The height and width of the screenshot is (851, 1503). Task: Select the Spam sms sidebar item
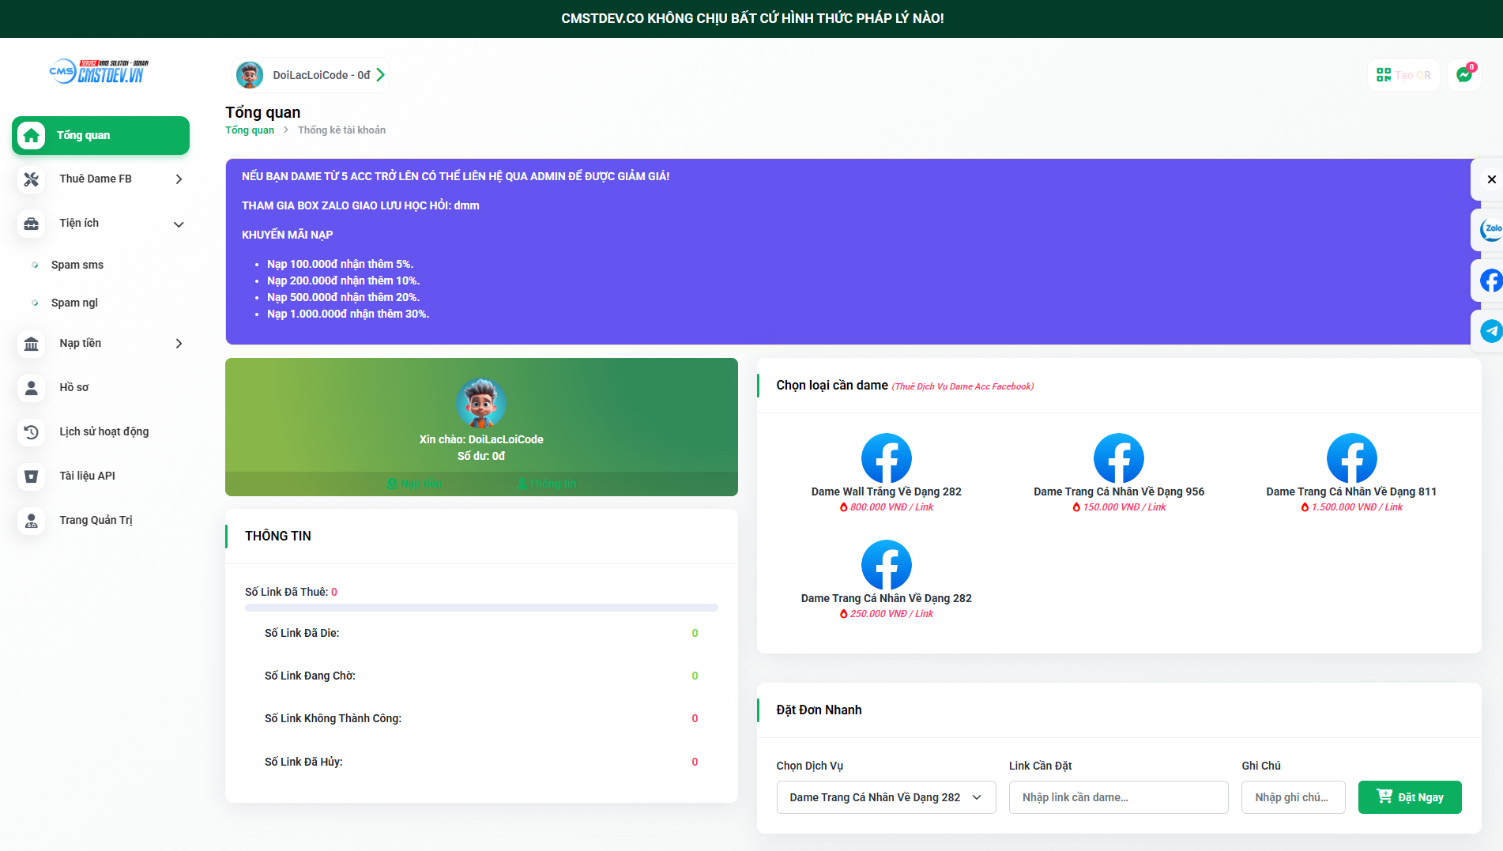[x=78, y=265]
